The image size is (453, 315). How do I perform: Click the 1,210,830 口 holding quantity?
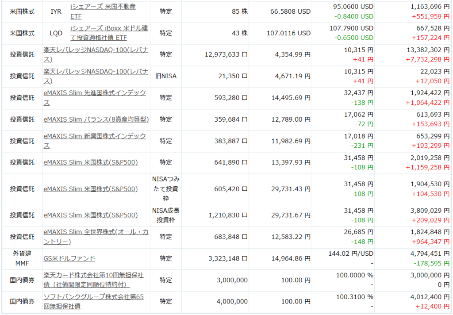coord(228,215)
